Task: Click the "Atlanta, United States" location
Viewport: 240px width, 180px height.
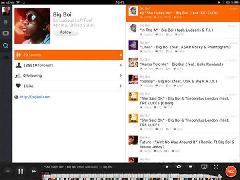Action: [74, 25]
